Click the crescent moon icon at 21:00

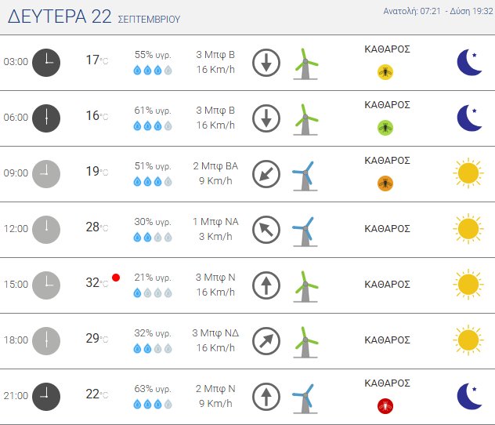pos(469,396)
